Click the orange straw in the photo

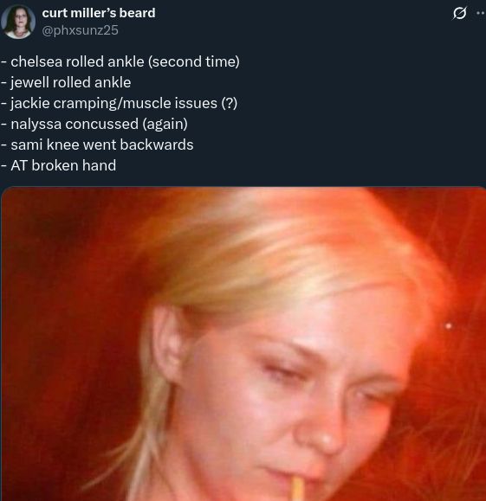(x=298, y=489)
